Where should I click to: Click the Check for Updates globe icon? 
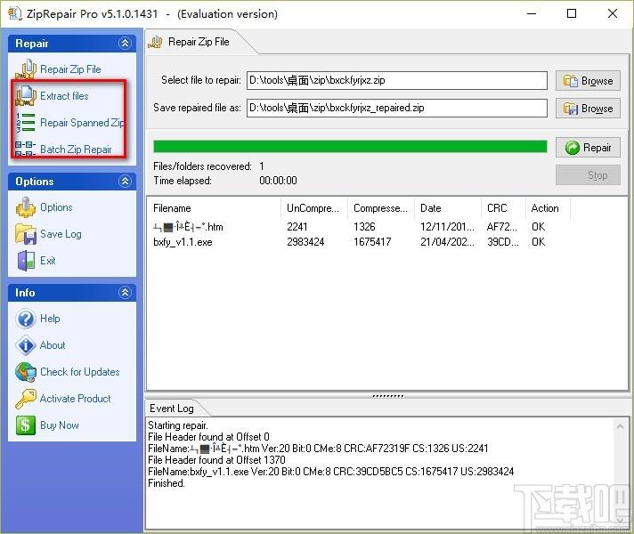coord(26,372)
